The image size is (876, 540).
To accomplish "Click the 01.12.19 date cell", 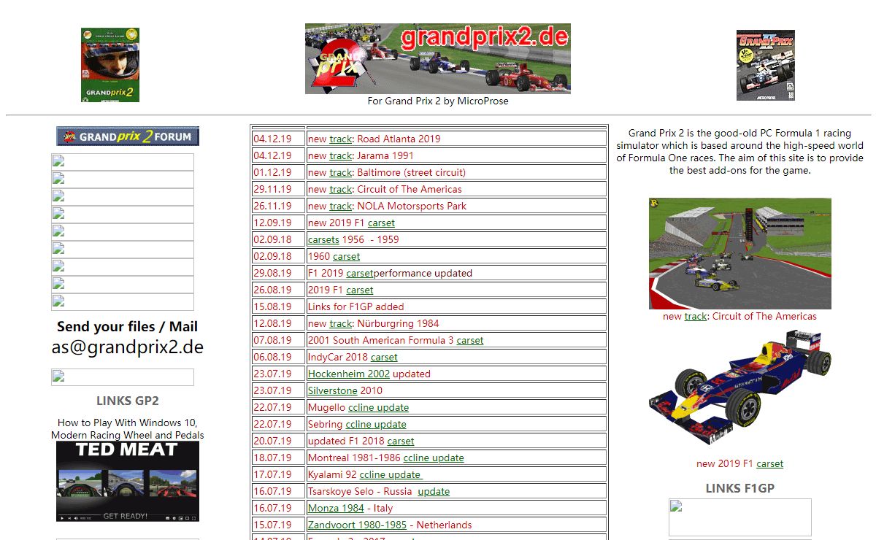I will [x=279, y=172].
